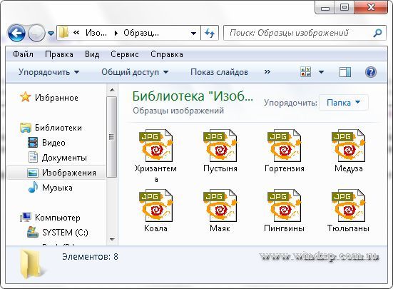Image resolution: width=393 pixels, height=289 pixels.
Task: Click the Изо... breadcrumb in address bar
Action: [96, 33]
